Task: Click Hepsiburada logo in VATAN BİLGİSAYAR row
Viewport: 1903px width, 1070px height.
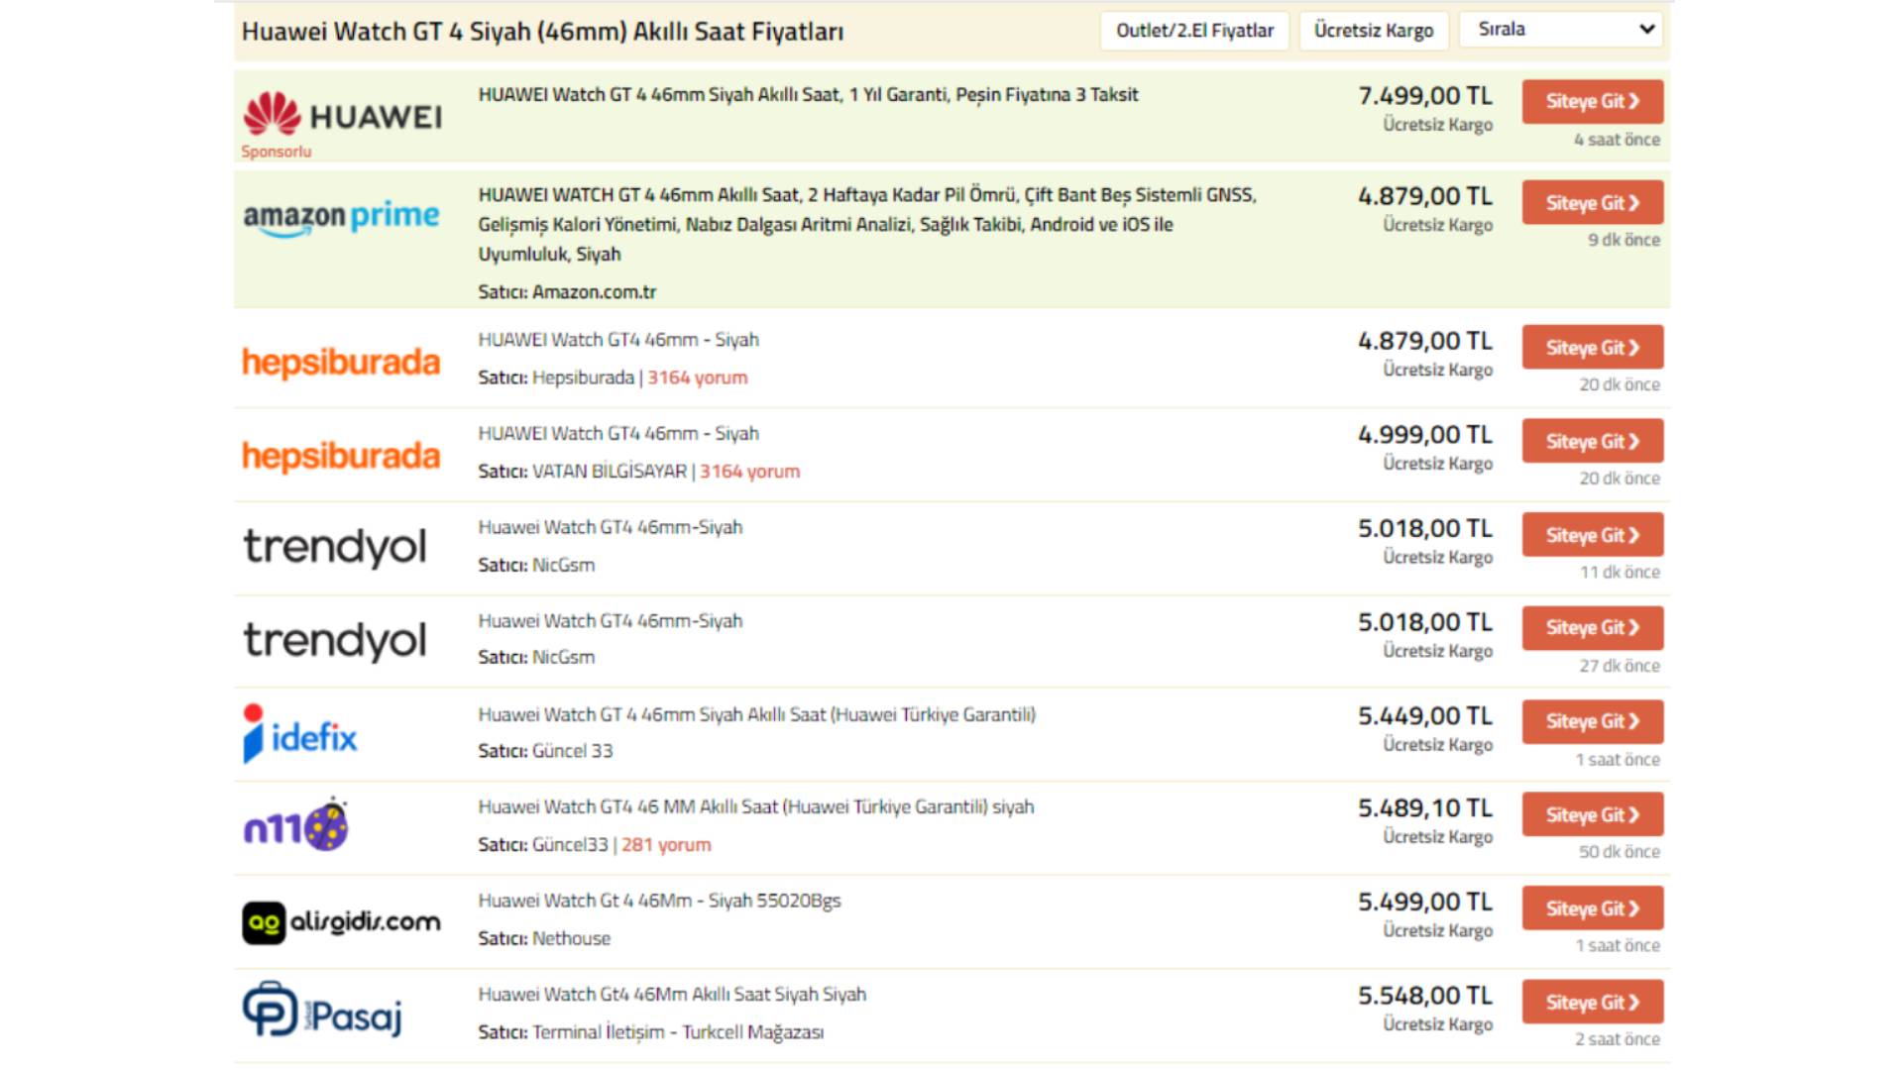Action: [341, 456]
